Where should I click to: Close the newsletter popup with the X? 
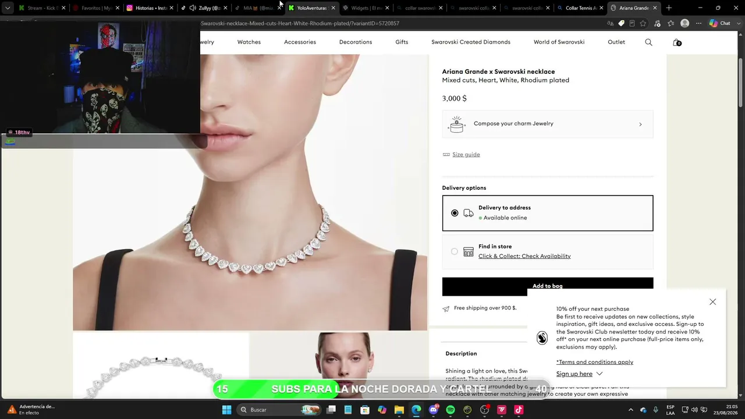tap(712, 301)
